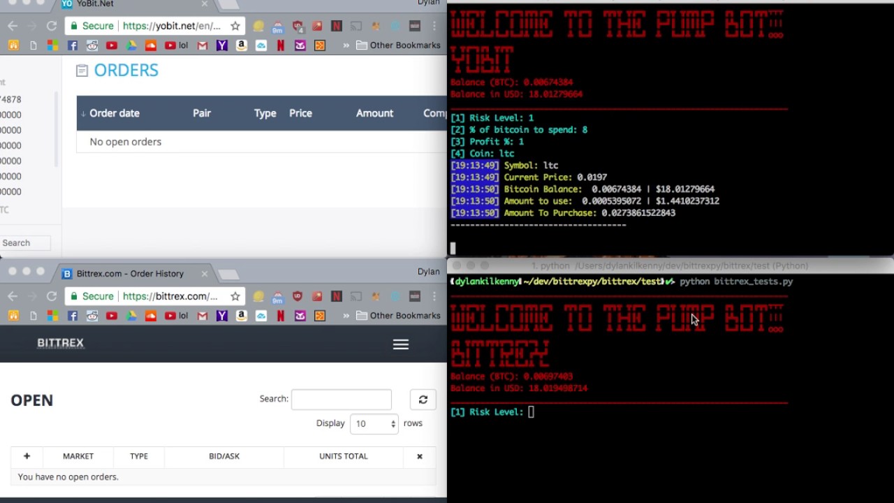Open Yahoo bookmark in the YoBit window
The height and width of the screenshot is (503, 894).
pos(222,45)
